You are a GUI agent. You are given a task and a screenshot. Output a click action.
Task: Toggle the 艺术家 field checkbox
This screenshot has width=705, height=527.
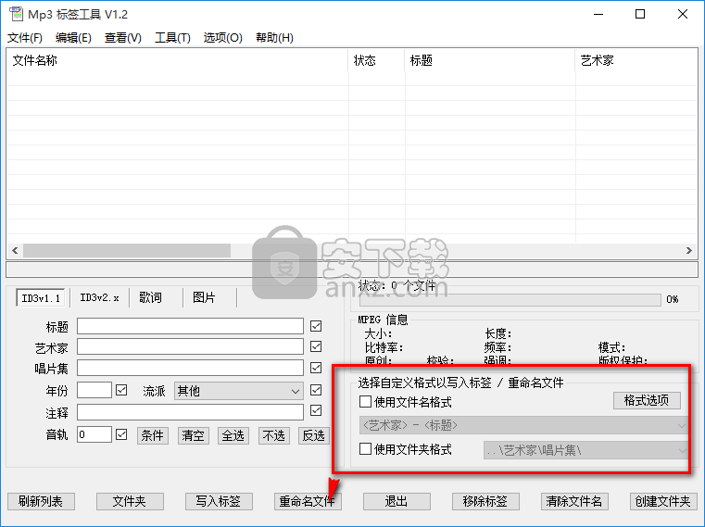point(316,346)
